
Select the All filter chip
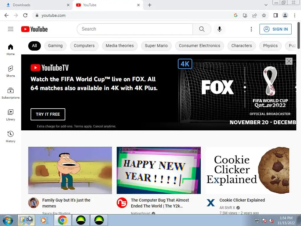point(34,46)
